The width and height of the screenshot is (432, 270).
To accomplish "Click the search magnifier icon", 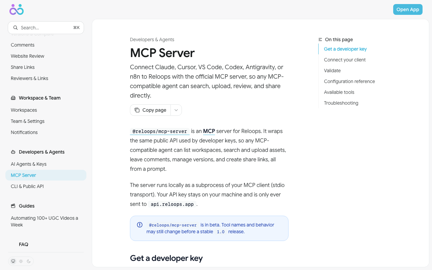I will point(16,28).
